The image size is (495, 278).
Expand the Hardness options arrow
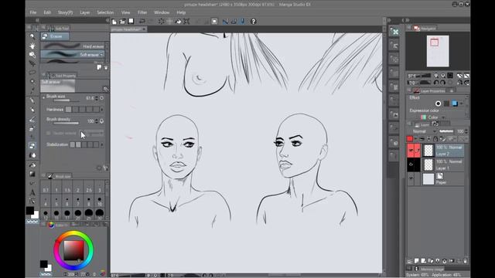[101, 110]
